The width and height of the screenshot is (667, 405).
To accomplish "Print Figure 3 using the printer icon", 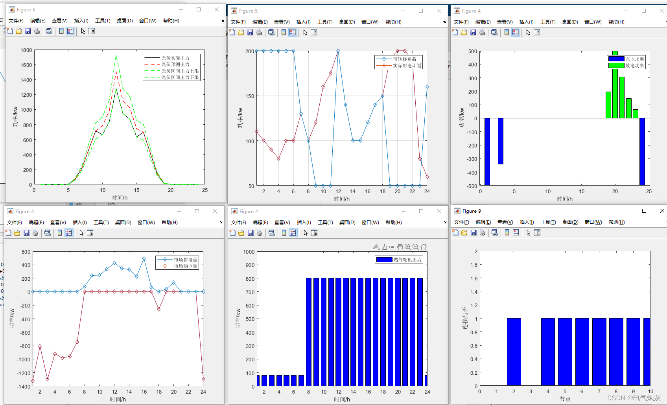I will (x=35, y=233).
